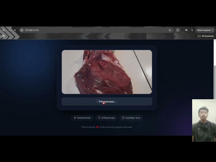This screenshot has width=216, height=162.
Task: Click the Memproses... processing button
Action: (x=107, y=102)
